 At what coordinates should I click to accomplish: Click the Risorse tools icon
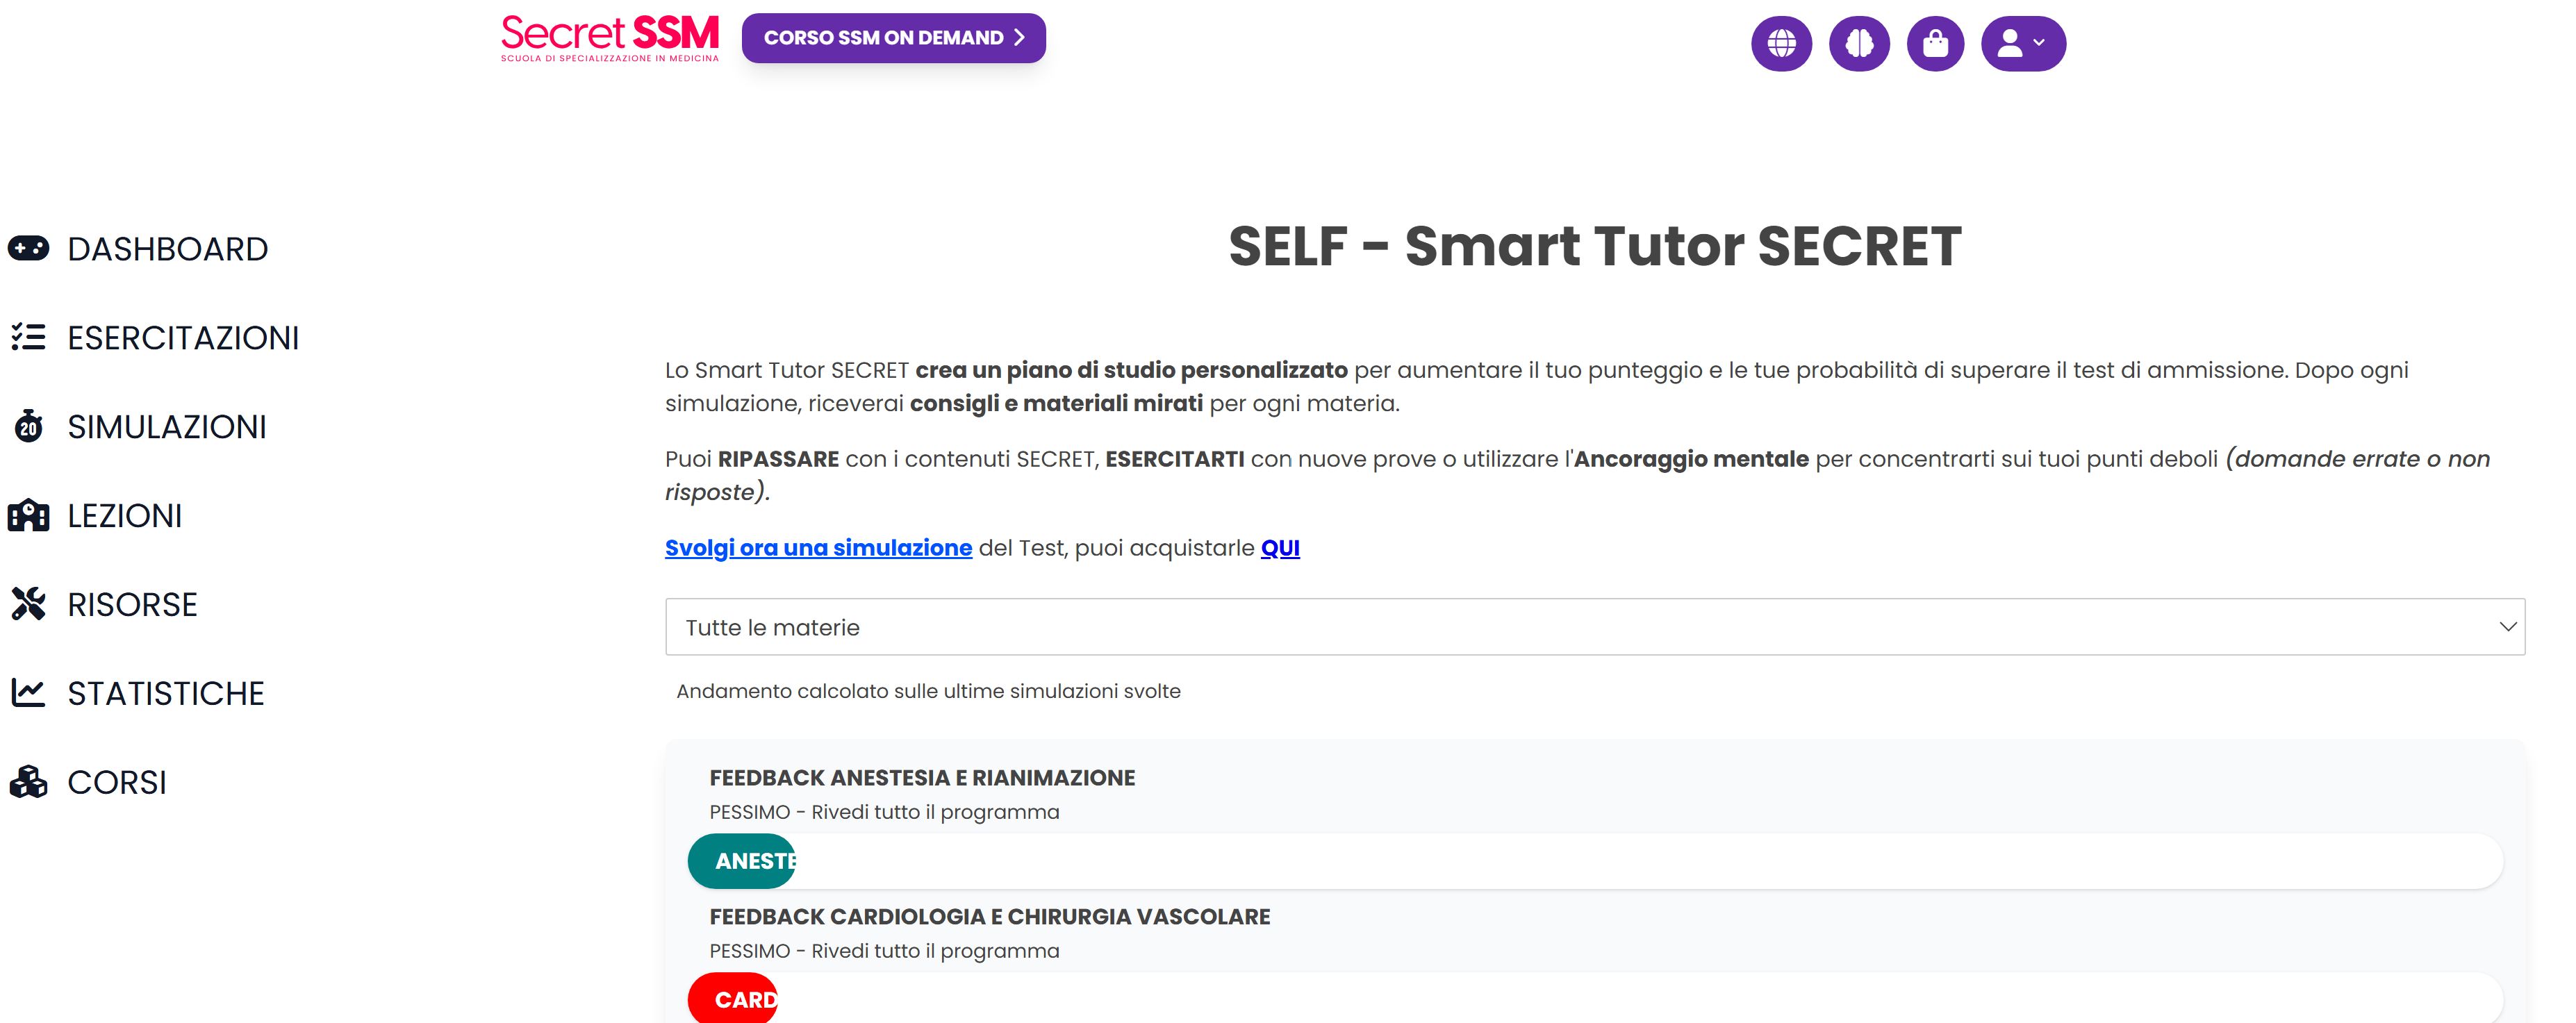[28, 604]
